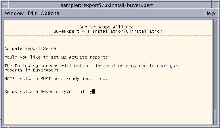Image resolution: width=220 pixels, height=128 pixels.
Task: Click the 'Actuate Report Server:' heading
Action: (x=32, y=49)
